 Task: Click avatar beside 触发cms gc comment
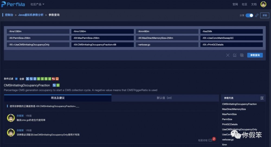coord(11,118)
